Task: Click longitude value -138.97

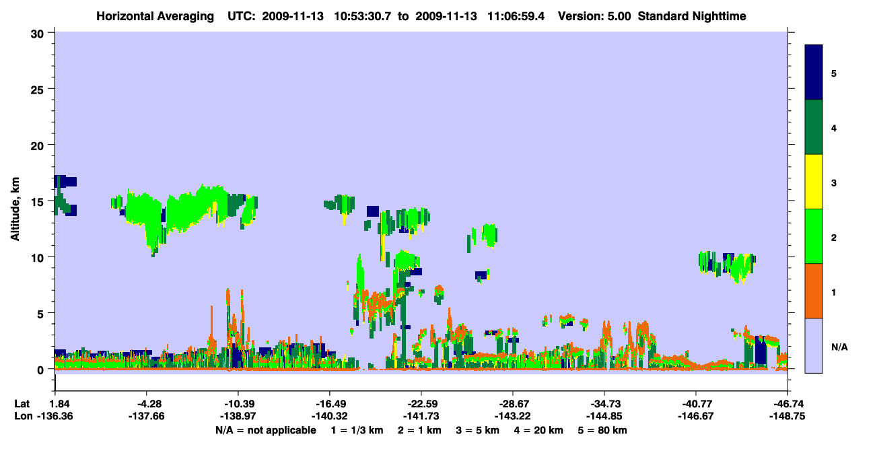Action: point(238,417)
